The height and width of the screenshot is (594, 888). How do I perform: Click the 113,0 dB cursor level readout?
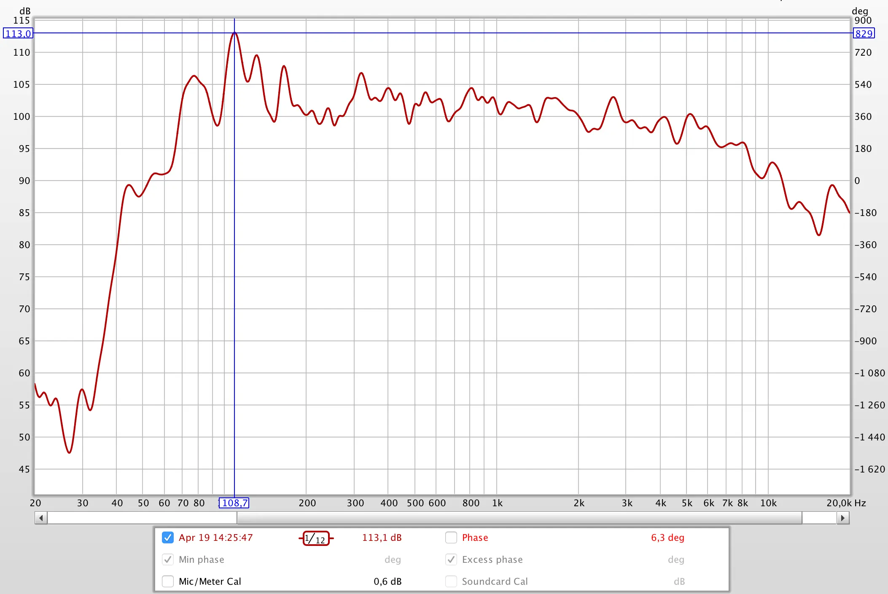[x=18, y=33]
